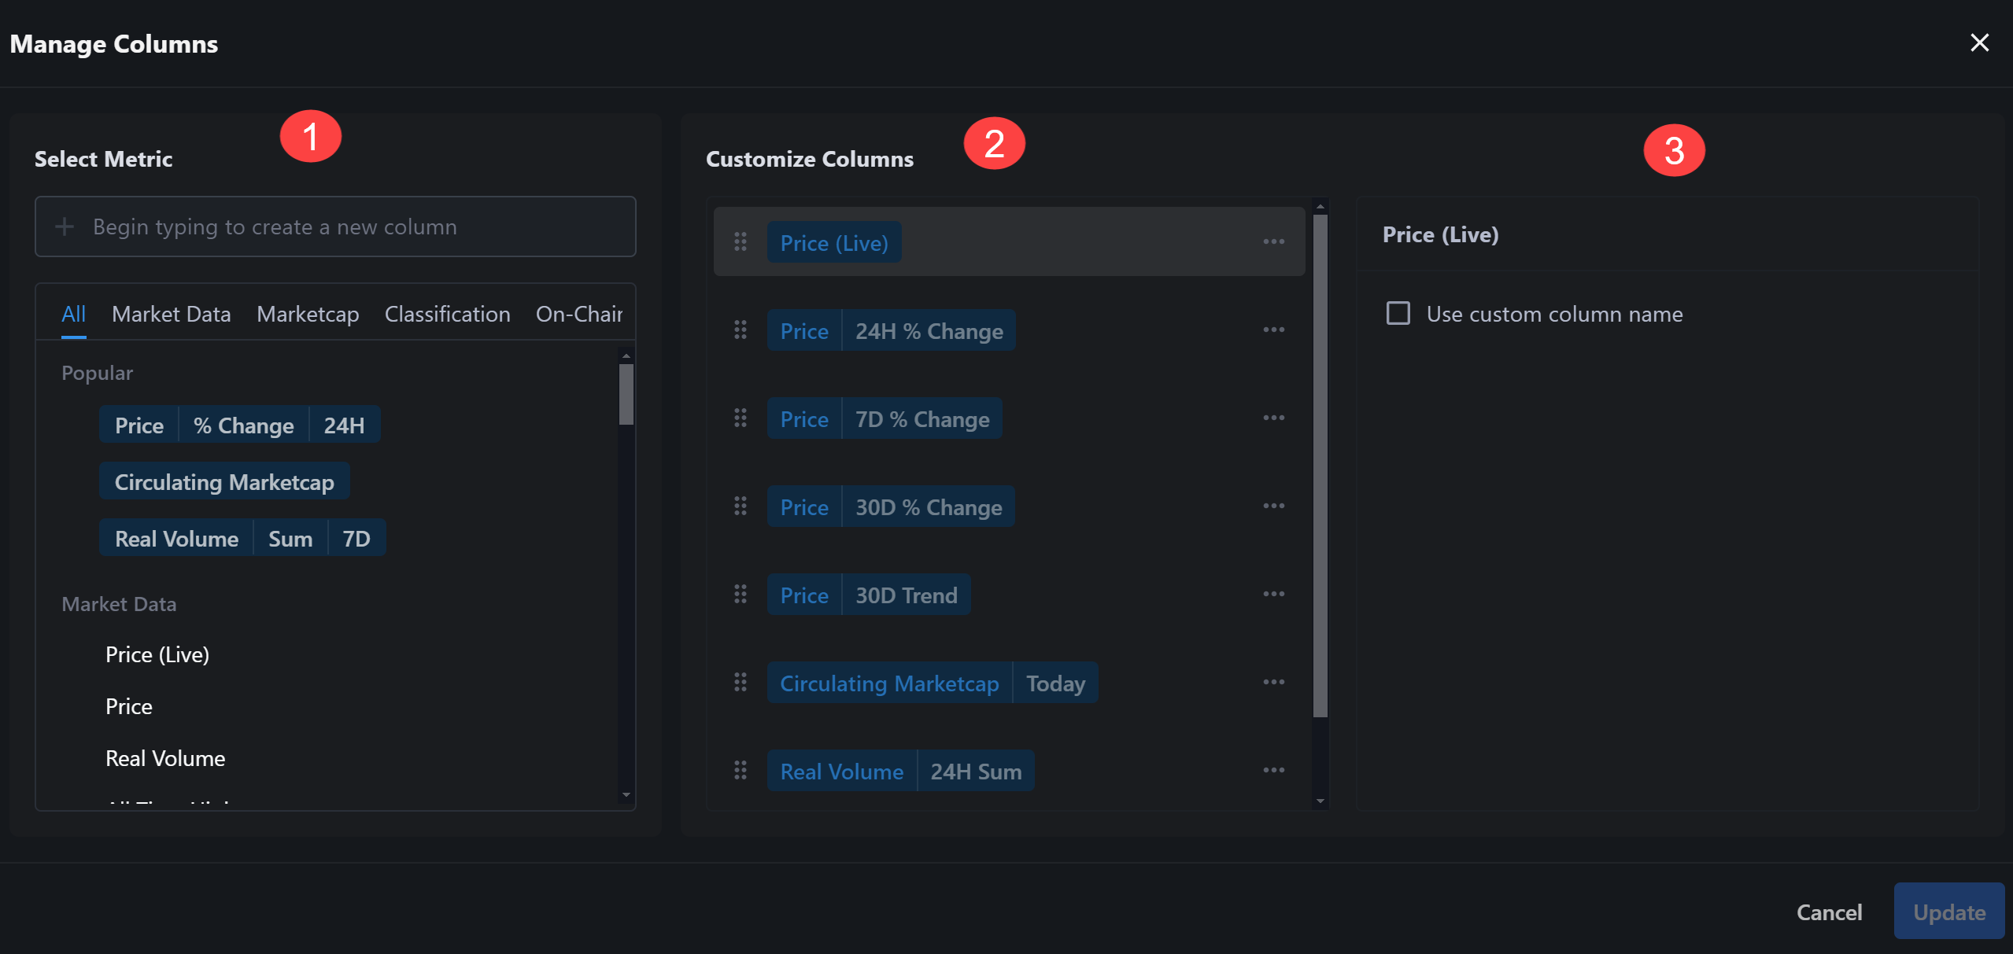
Task: Click metric list scroll up arrow
Action: click(626, 356)
